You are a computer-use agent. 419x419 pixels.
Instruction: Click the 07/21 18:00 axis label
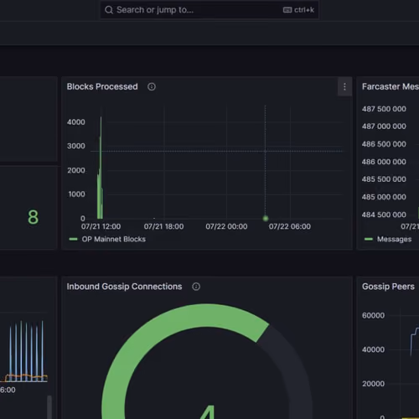[163, 226]
